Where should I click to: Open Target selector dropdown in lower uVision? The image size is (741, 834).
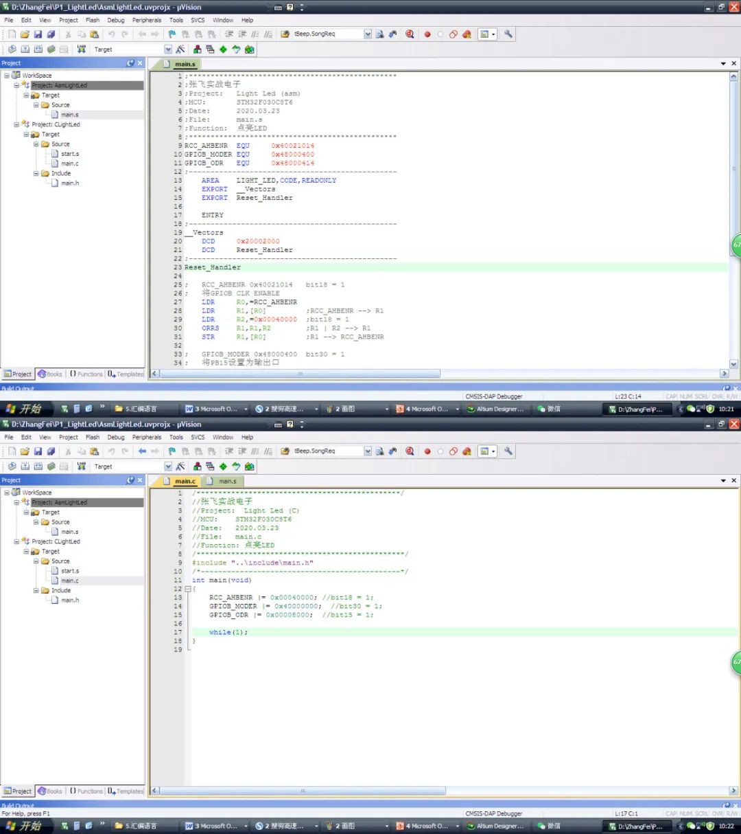tap(168, 466)
